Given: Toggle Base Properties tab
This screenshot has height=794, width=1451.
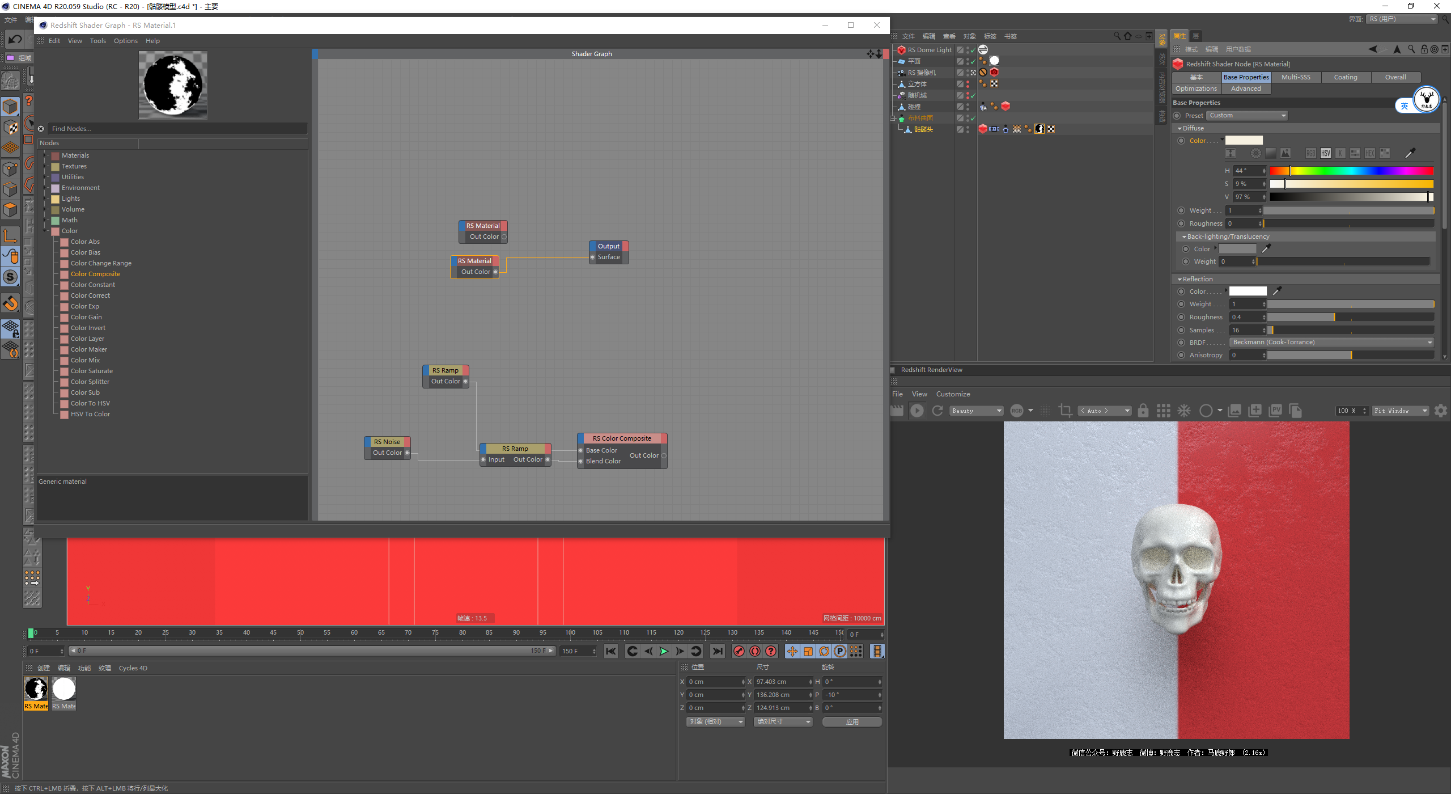Looking at the screenshot, I should 1246,76.
